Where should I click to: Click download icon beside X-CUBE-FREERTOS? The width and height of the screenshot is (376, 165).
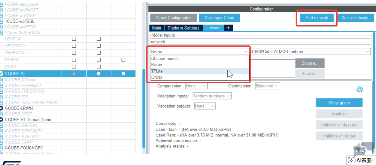1,91
